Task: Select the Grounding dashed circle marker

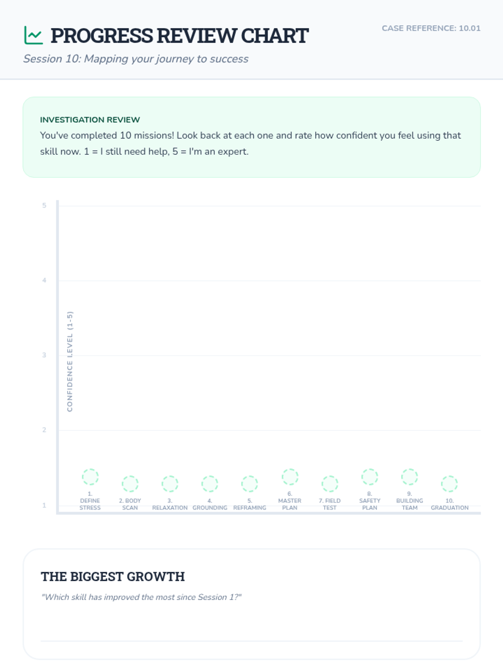Action: click(x=210, y=484)
